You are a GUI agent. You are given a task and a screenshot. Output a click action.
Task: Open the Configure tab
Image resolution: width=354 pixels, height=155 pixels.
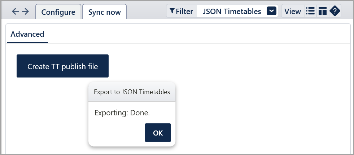pos(58,12)
